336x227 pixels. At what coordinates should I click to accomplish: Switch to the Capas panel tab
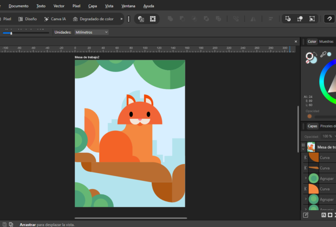pos(312,126)
